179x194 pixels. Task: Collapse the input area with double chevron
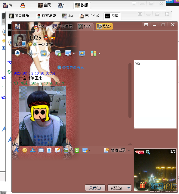pyautogui.click(x=130, y=144)
